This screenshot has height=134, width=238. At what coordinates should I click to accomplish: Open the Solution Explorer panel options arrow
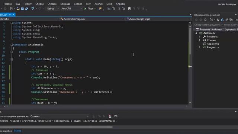click(x=236, y=15)
